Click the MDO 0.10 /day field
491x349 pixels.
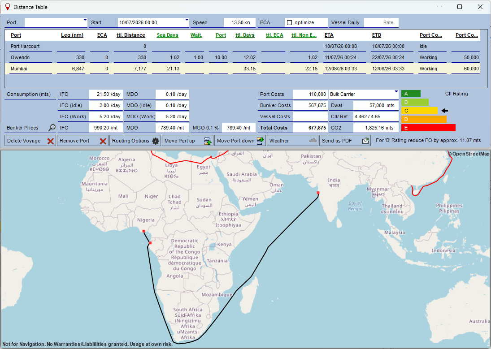(x=172, y=94)
